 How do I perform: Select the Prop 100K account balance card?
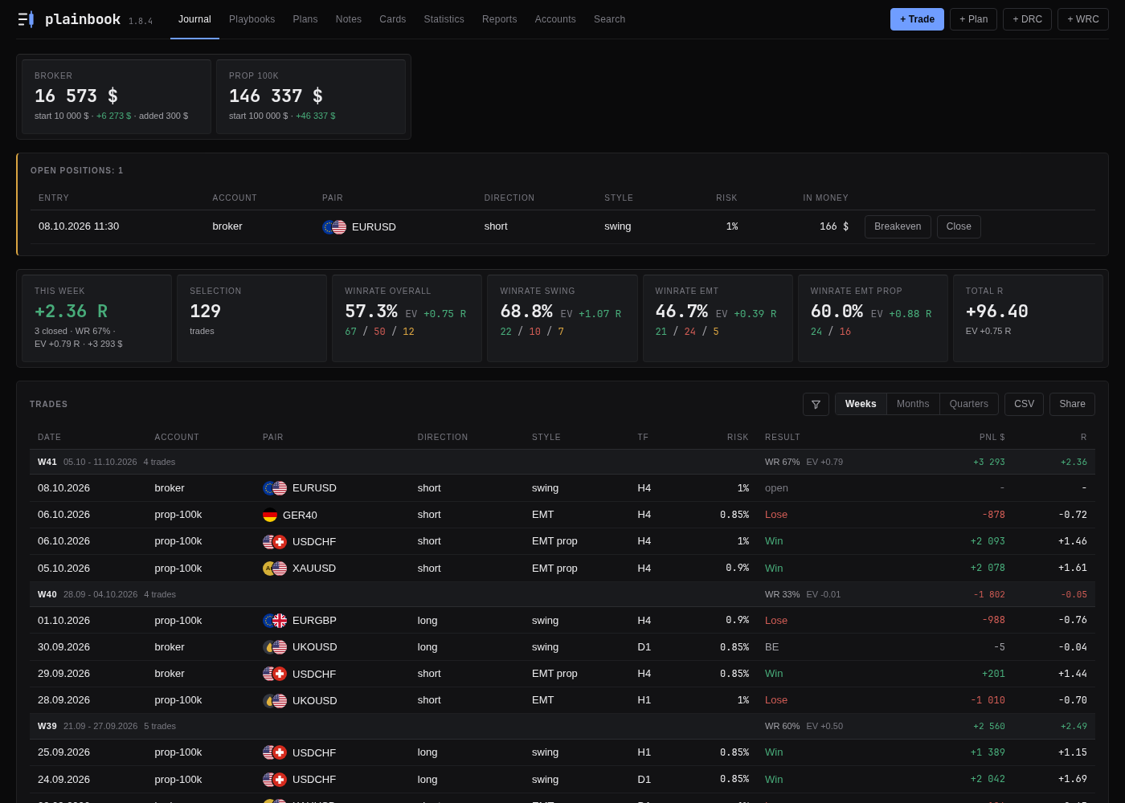[311, 96]
